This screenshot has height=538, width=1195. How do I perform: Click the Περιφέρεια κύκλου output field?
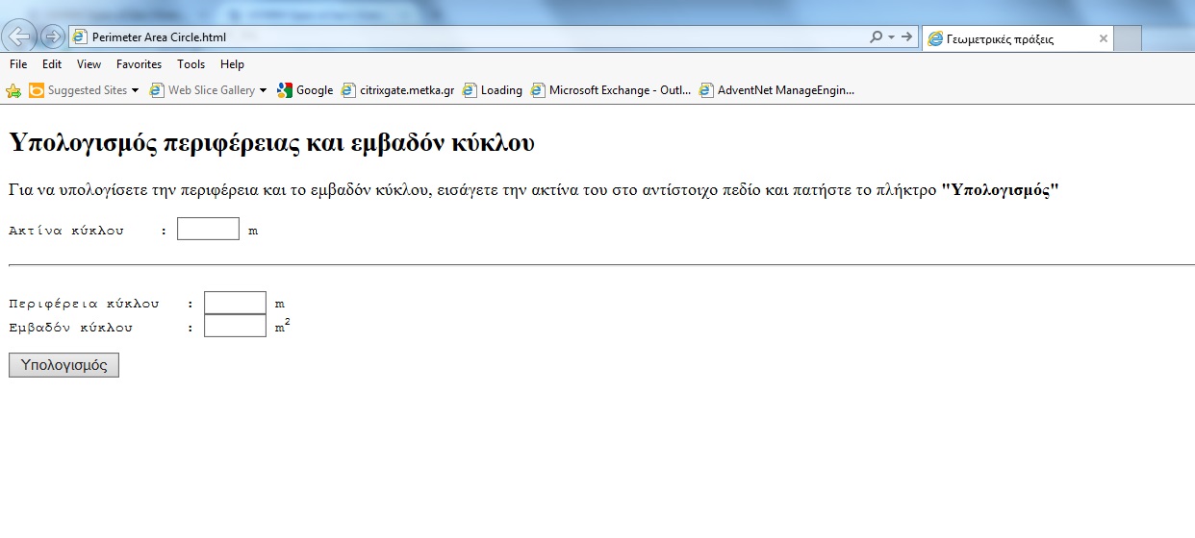pyautogui.click(x=235, y=303)
